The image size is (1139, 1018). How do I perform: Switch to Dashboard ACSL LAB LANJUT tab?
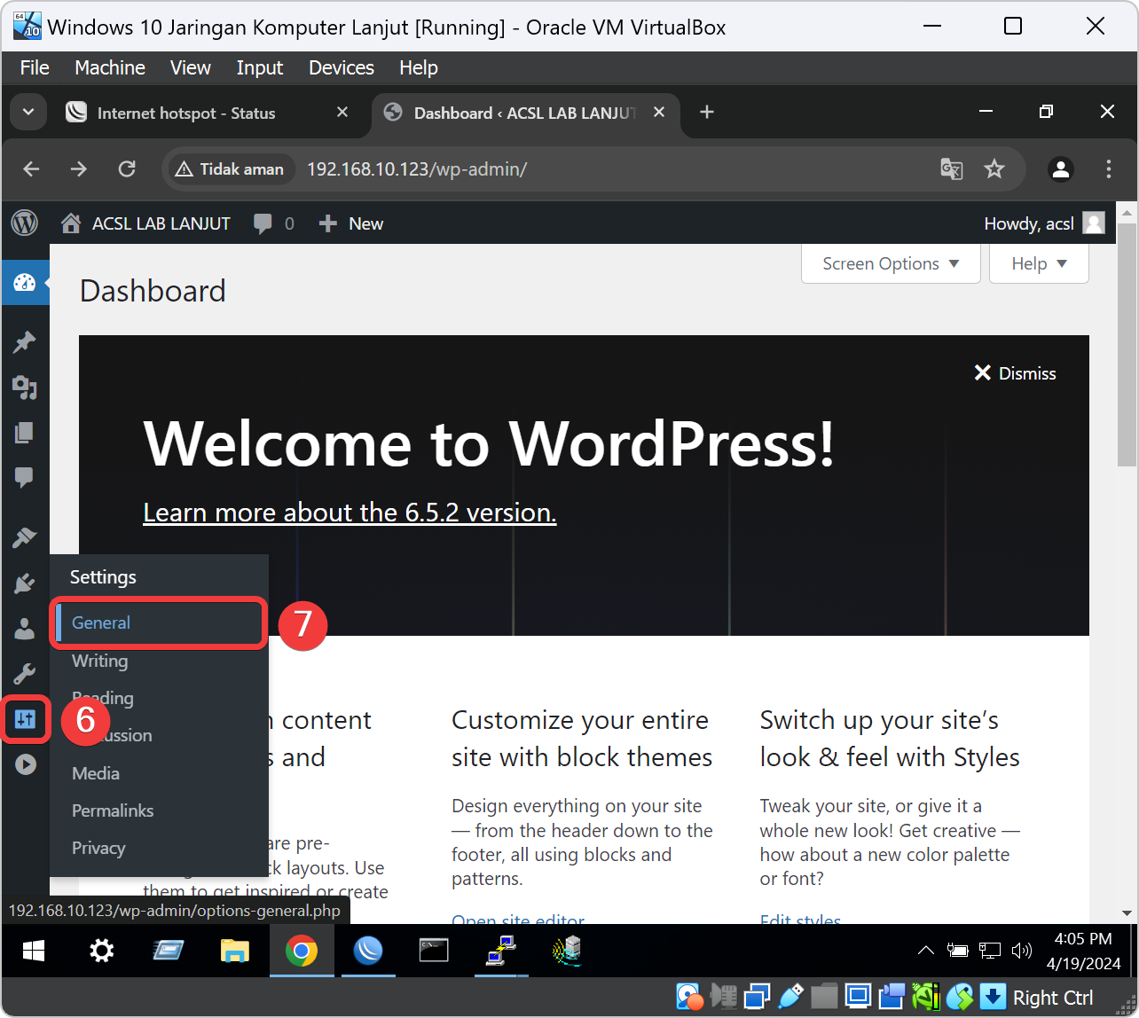pyautogui.click(x=525, y=113)
